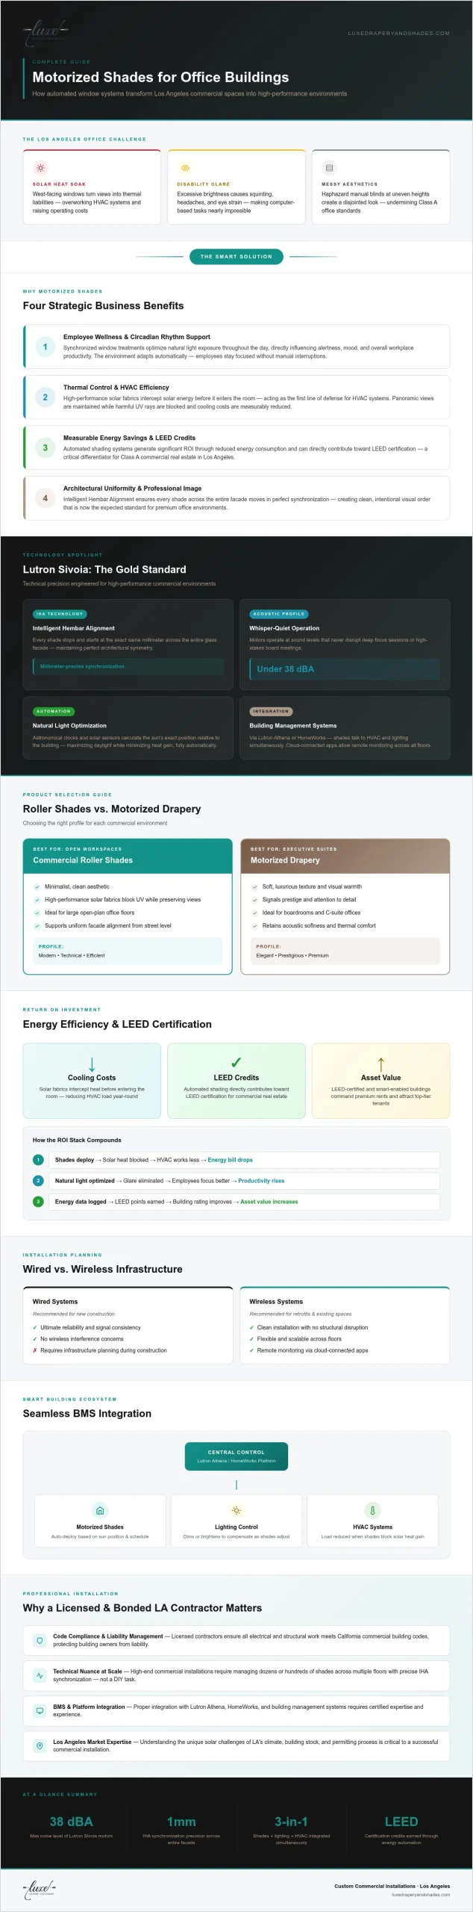Click ROI step 1 circle, Shades deploy
Viewport: 473px width, 1912px height.
38,1160
